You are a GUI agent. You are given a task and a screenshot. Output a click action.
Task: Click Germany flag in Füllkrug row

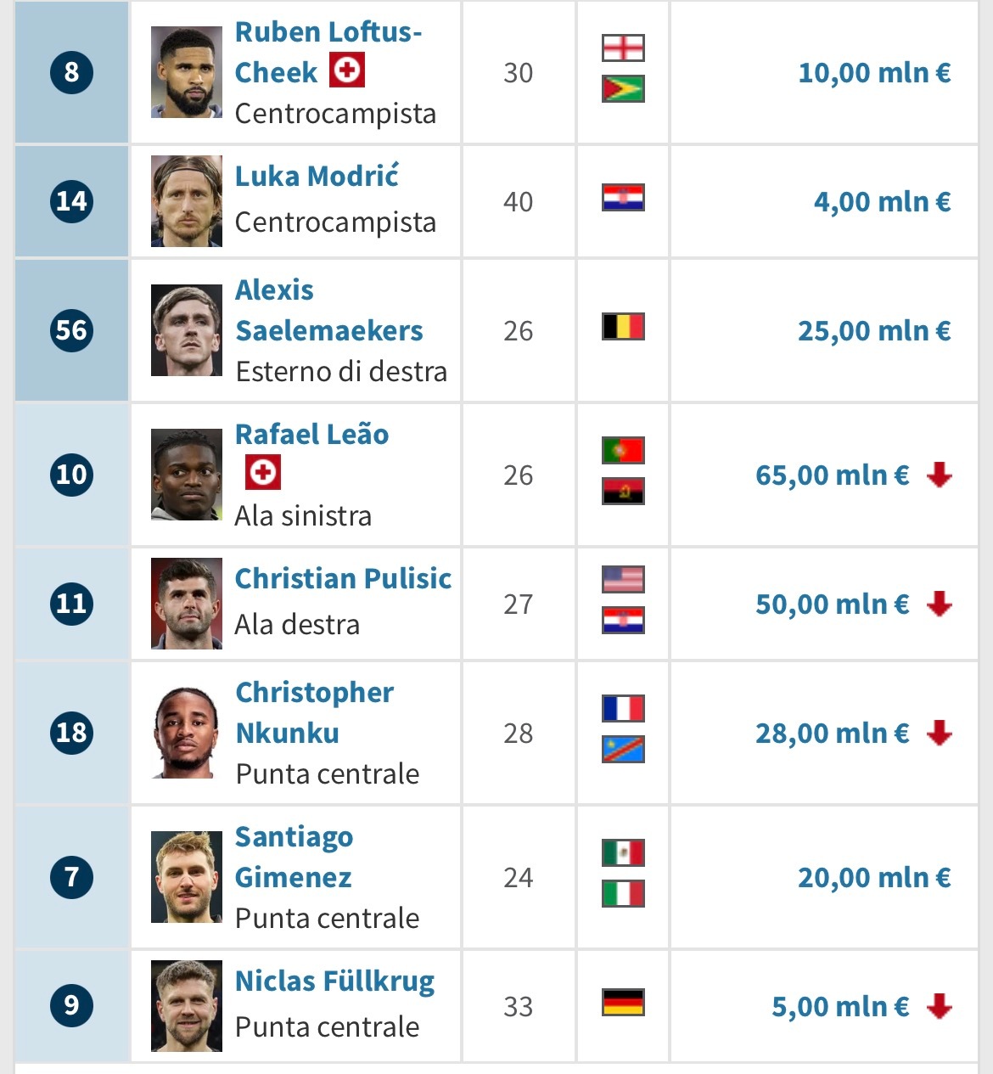coord(623,1003)
